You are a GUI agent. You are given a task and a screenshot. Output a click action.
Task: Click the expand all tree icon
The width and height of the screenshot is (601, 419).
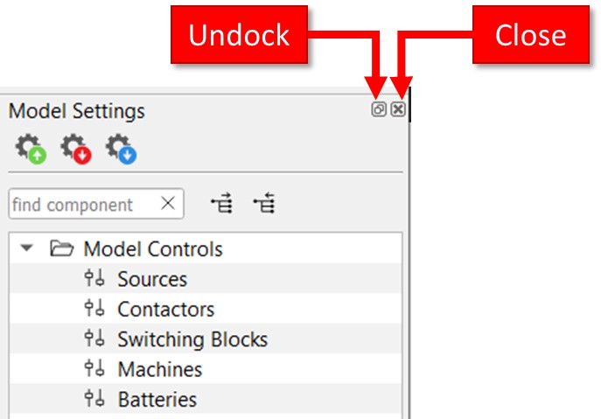pyautogui.click(x=223, y=205)
